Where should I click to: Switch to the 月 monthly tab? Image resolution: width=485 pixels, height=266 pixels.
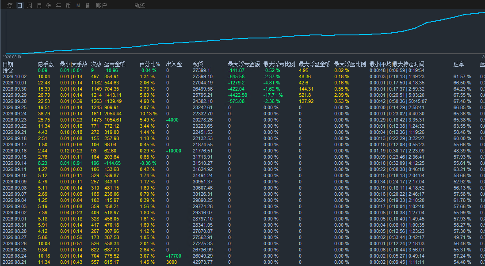pyautogui.click(x=39, y=5)
